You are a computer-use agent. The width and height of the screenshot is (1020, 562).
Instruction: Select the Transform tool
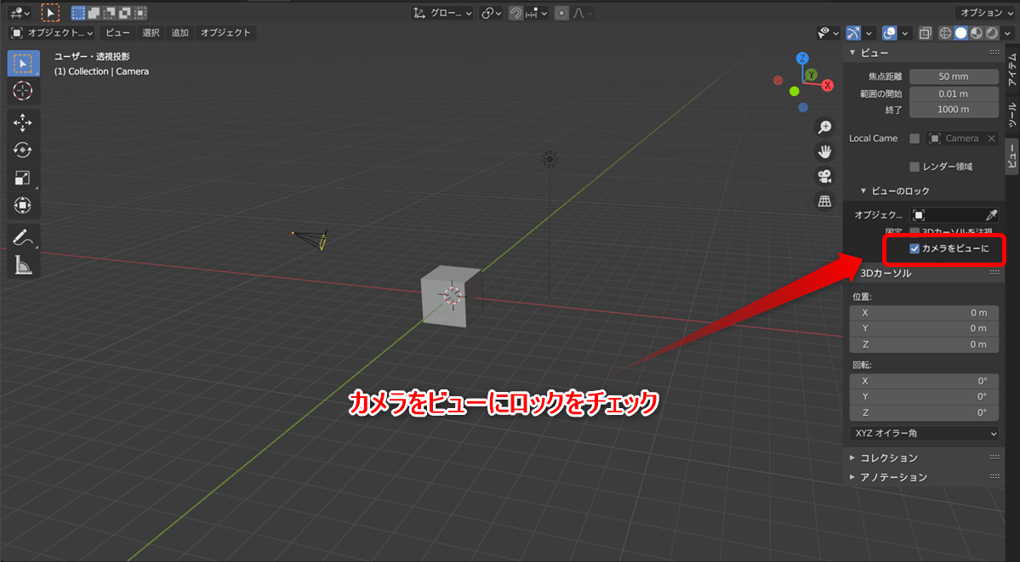coord(23,205)
